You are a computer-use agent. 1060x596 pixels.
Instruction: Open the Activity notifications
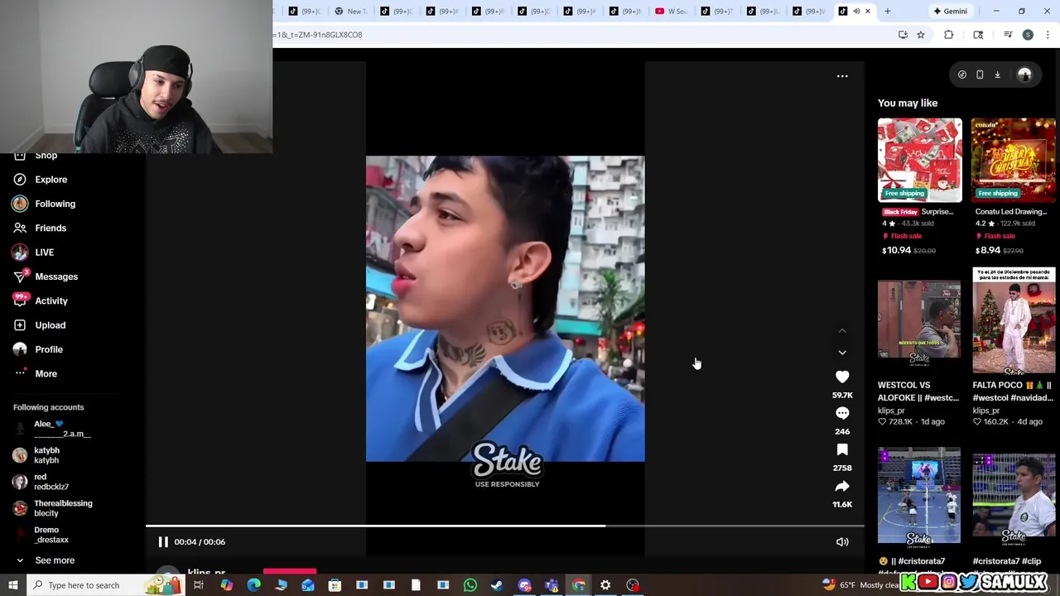[51, 300]
